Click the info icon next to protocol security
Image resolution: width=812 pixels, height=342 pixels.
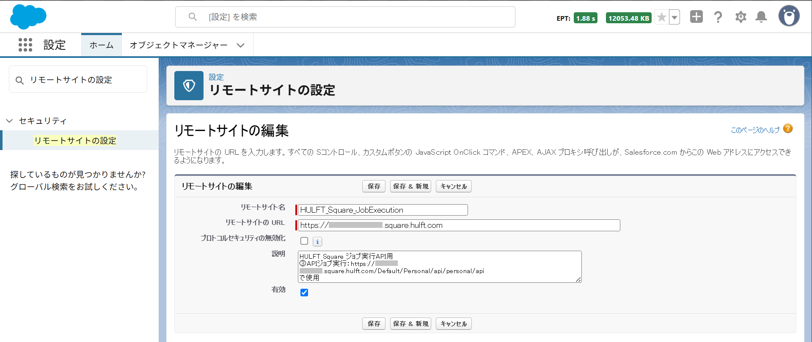pos(317,241)
